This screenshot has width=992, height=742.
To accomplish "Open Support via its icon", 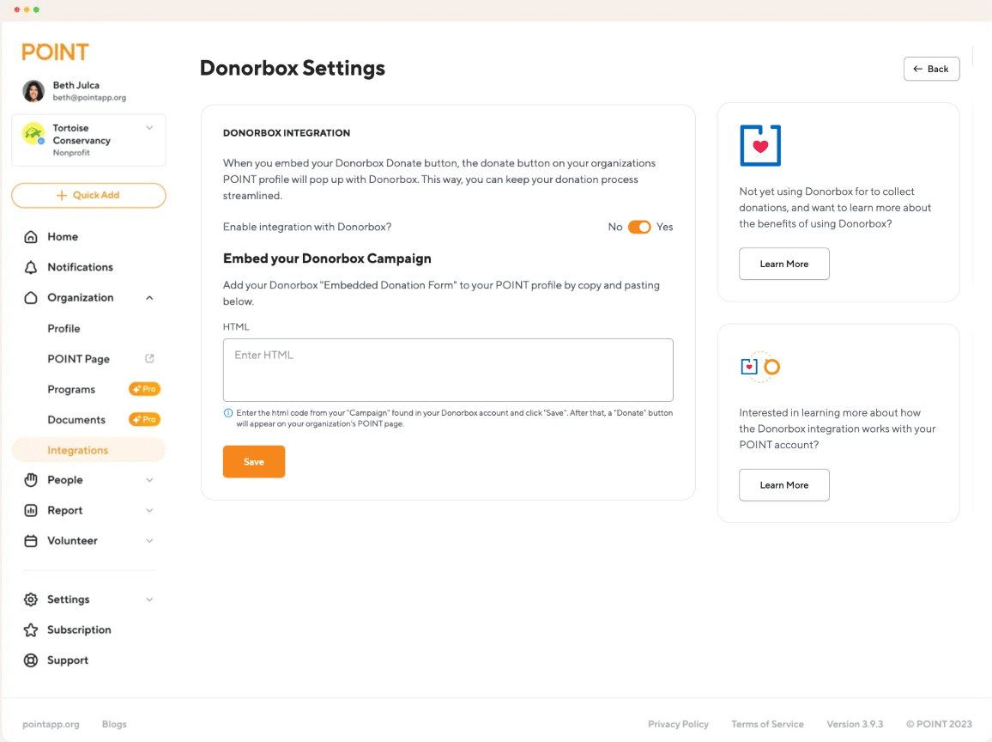I will point(30,660).
